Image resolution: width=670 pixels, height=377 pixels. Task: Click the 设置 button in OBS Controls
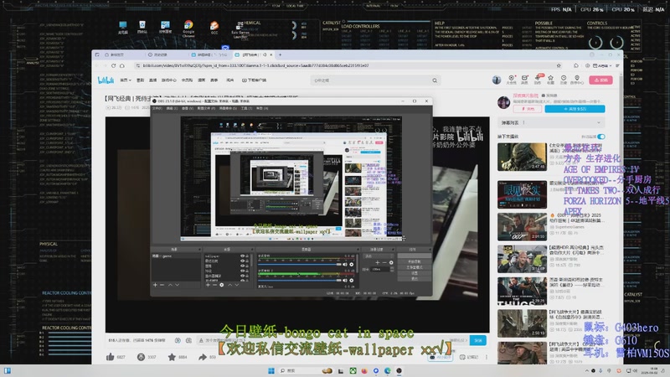(x=414, y=273)
